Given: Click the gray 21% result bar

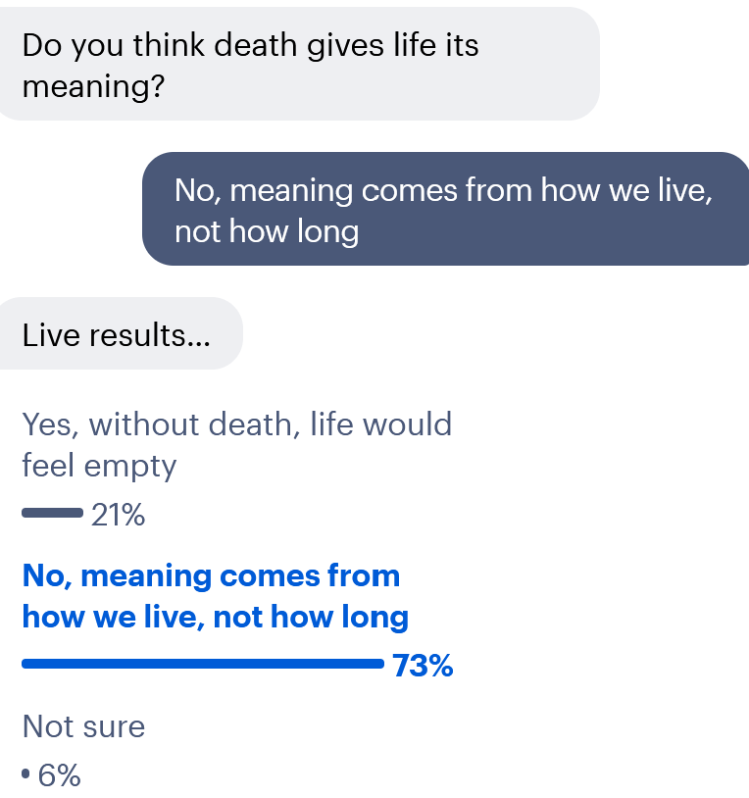Looking at the screenshot, I should click(x=52, y=513).
